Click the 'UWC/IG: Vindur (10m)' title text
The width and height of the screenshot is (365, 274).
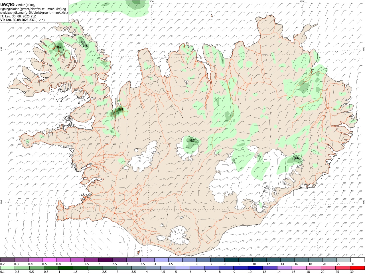[18, 4]
